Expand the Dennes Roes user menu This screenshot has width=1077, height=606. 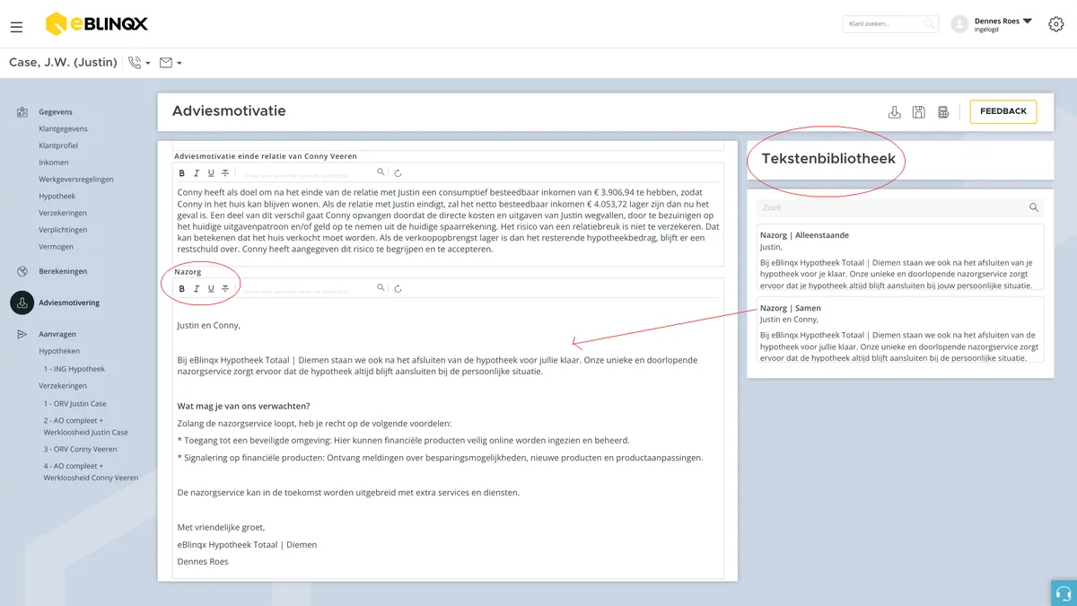point(1027,21)
